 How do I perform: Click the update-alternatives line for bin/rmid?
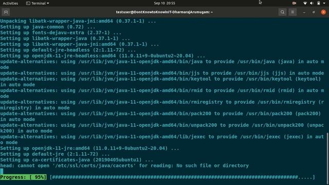pyautogui.click(x=162, y=94)
